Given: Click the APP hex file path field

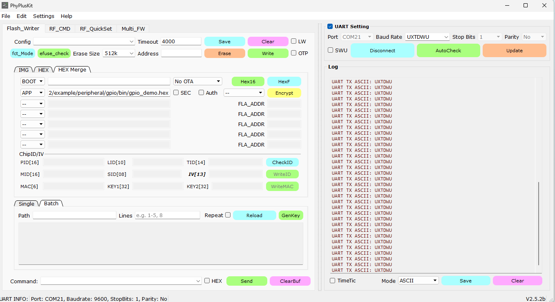Looking at the screenshot, I should 109,93.
